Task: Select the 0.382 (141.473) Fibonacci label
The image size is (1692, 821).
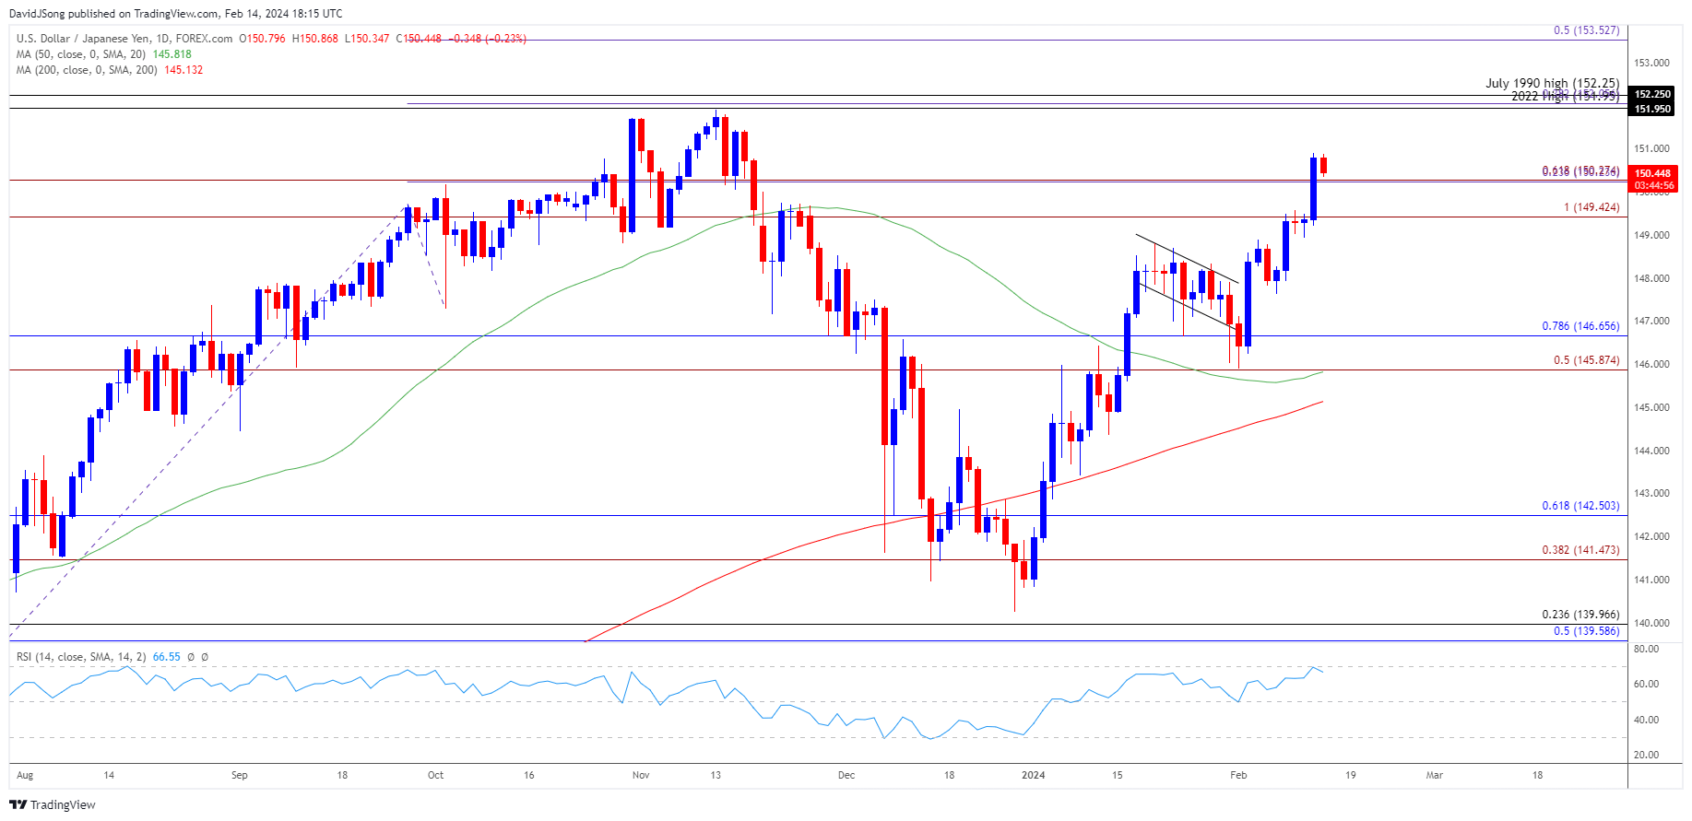Action: coord(1580,550)
